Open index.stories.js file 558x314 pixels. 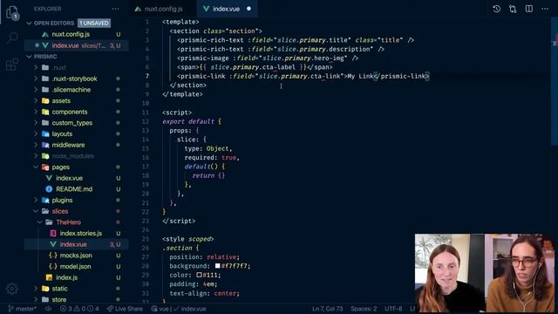point(77,233)
